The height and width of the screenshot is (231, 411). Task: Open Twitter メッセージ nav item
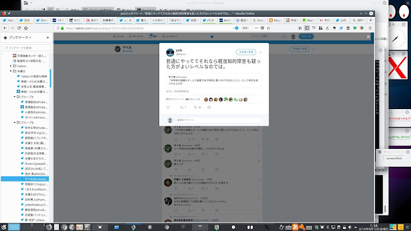pyautogui.click(x=170, y=37)
